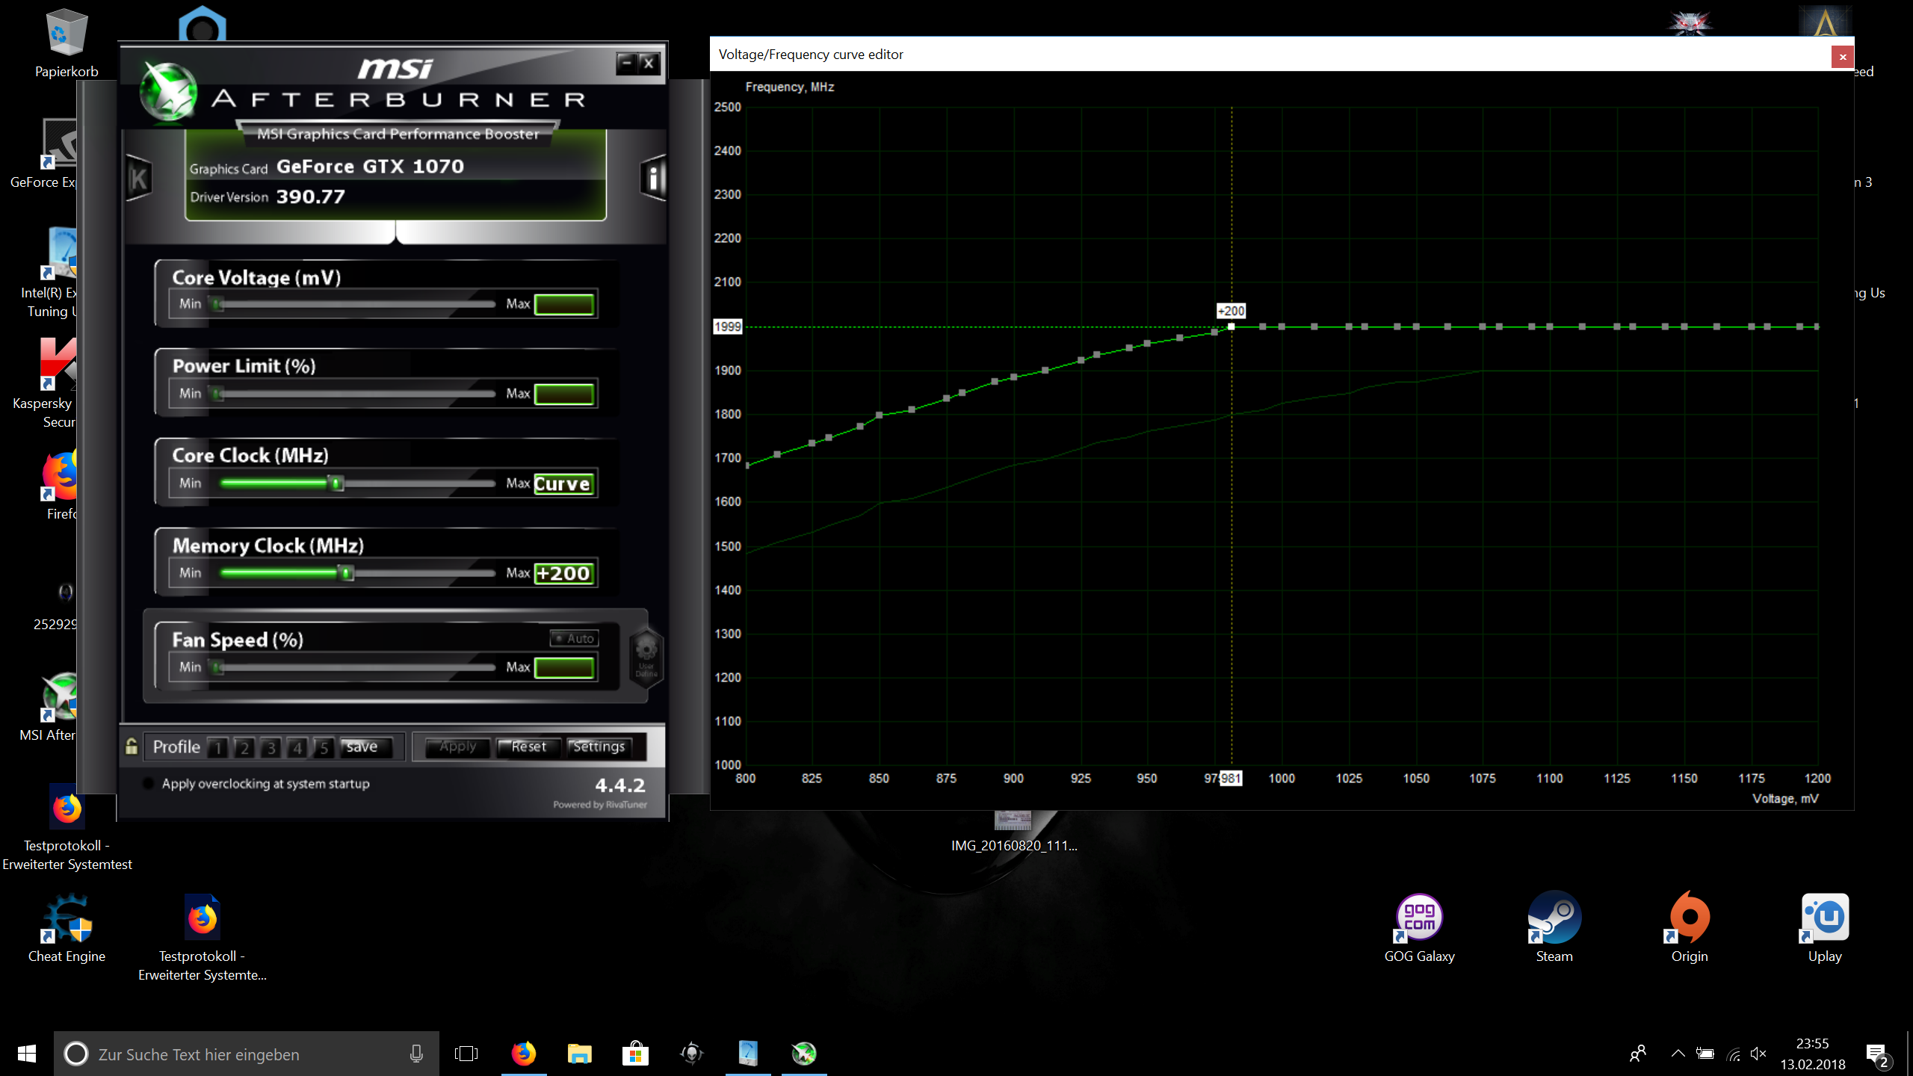The image size is (1913, 1076).
Task: Select the curve point at 1200 mV
Action: pyautogui.click(x=1817, y=327)
